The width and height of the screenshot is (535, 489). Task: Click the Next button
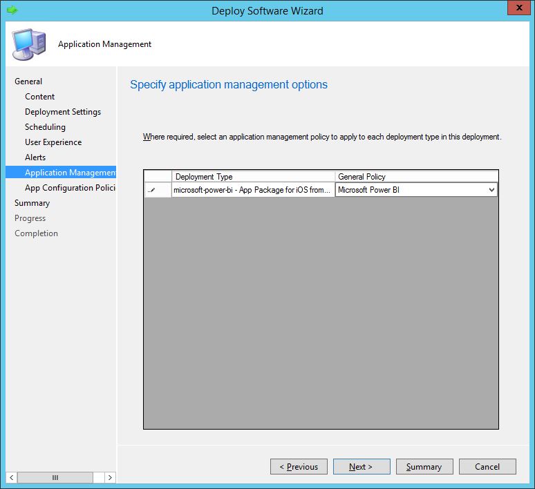pyautogui.click(x=362, y=466)
